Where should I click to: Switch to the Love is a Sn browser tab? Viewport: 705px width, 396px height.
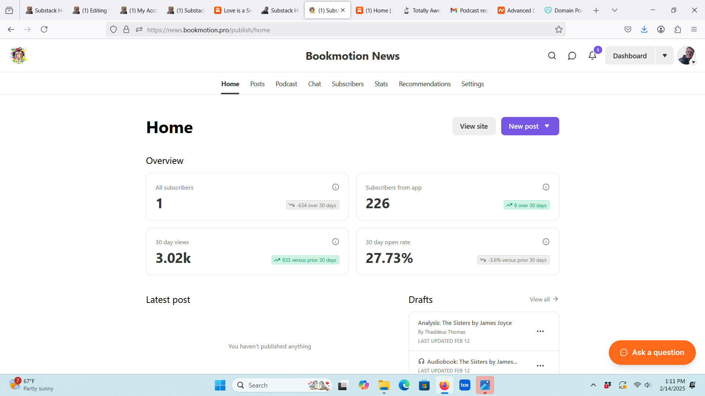click(234, 11)
